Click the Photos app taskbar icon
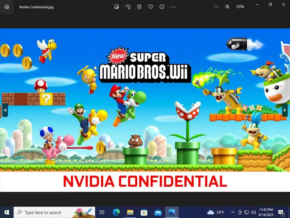290x218 pixels. [x=172, y=212]
